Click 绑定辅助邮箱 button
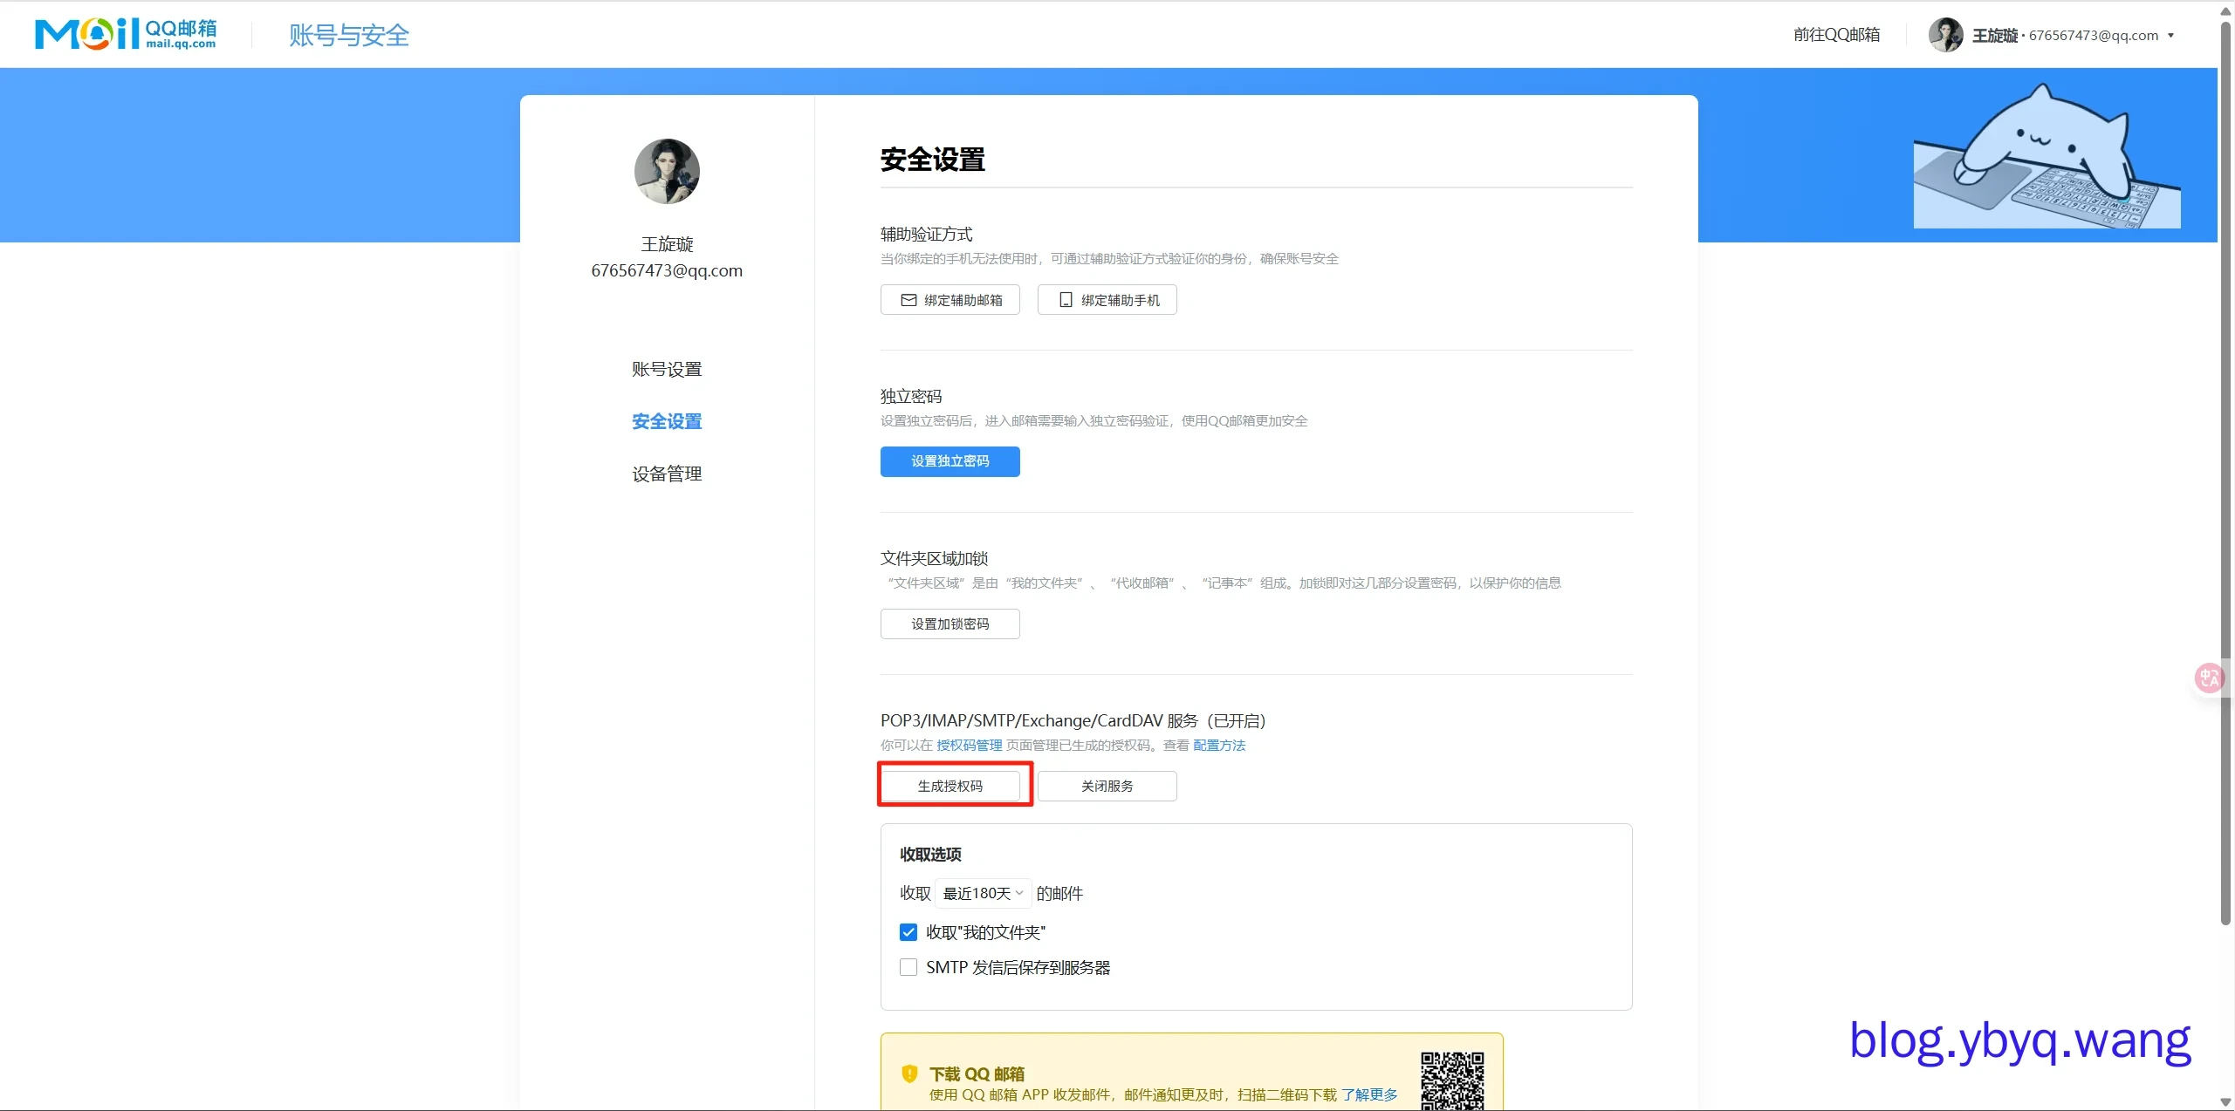 (950, 300)
